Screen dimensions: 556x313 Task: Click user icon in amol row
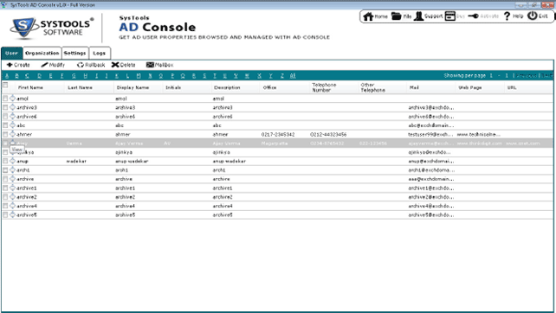[x=13, y=98]
